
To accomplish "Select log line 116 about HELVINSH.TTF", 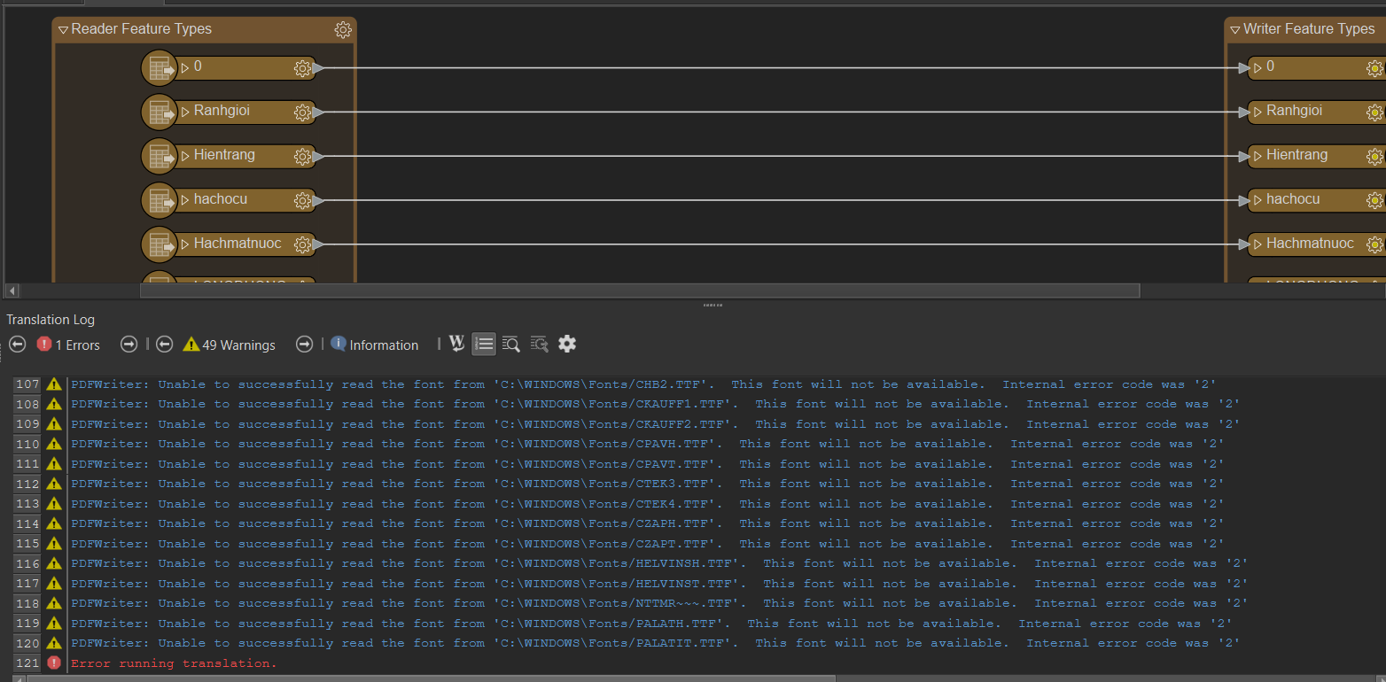I will pyautogui.click(x=659, y=563).
